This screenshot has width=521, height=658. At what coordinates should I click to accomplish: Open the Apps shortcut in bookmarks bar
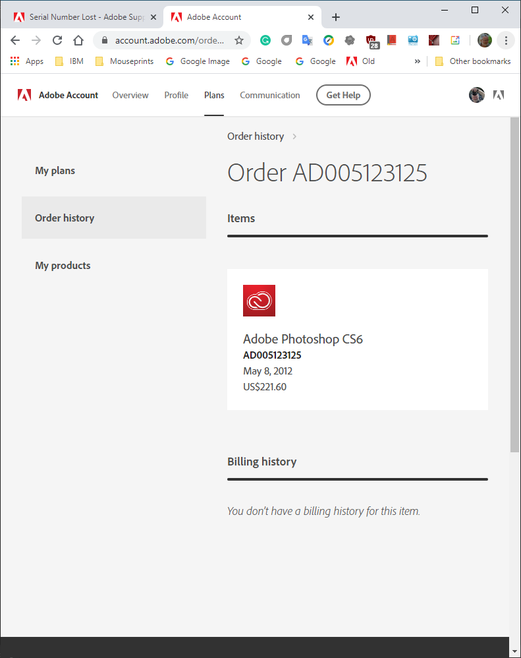(27, 61)
